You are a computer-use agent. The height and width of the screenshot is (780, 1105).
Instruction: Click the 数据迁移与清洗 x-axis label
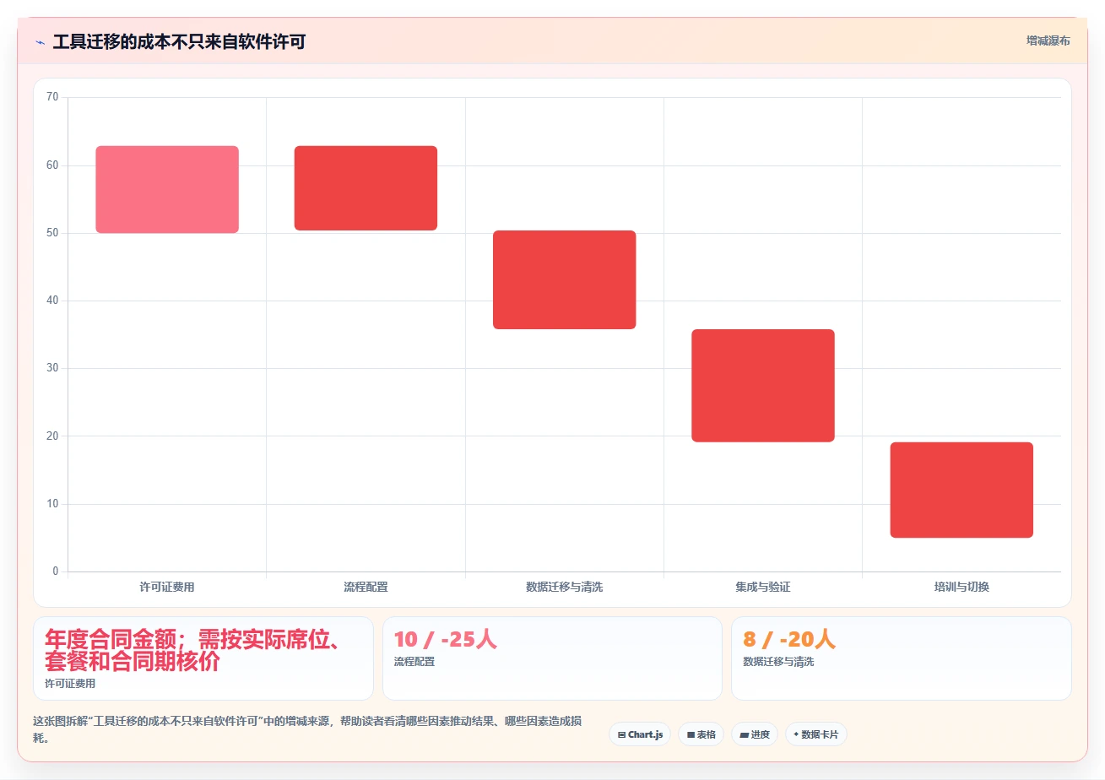point(565,587)
